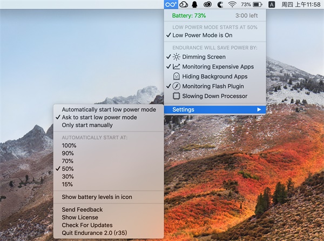This screenshot has width=324, height=241.
Task: Expand the Settings submenu arrow
Action: pos(259,110)
